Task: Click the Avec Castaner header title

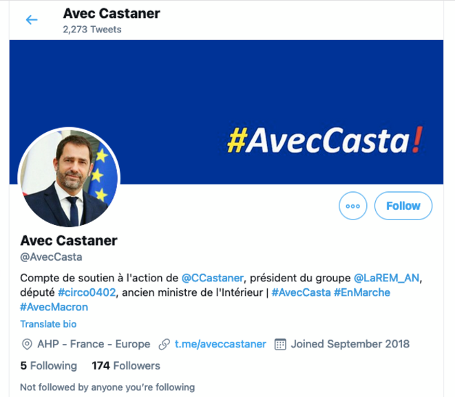Action: [112, 13]
